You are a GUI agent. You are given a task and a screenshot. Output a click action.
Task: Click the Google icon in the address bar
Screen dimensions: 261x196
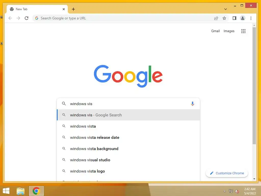(x=37, y=18)
